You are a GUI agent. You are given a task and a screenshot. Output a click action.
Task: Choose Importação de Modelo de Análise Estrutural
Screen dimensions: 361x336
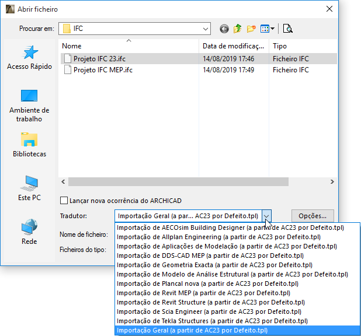point(237,274)
